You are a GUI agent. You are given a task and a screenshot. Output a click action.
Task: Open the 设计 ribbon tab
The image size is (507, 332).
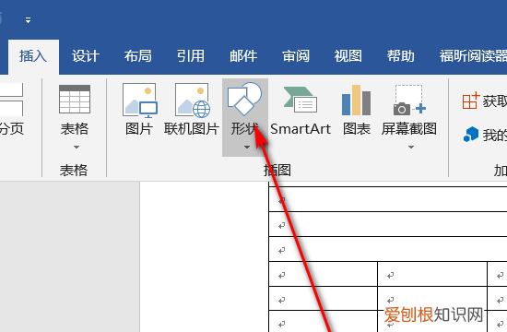(x=86, y=56)
